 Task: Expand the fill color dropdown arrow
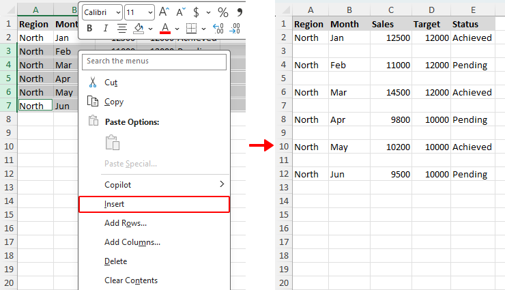pos(149,29)
